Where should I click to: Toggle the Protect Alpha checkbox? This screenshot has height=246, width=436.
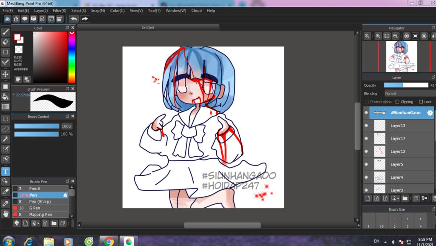point(367,102)
